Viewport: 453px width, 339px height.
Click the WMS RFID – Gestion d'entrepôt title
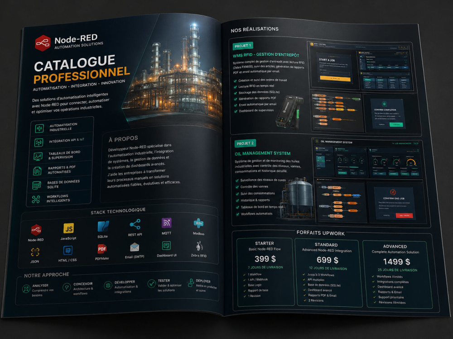tap(266, 55)
